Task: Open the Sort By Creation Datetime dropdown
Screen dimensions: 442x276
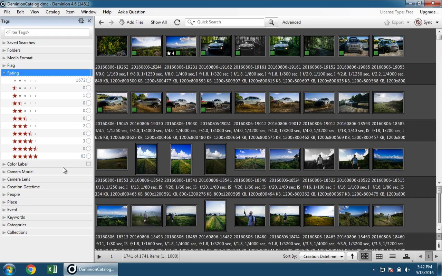Action: click(x=321, y=256)
